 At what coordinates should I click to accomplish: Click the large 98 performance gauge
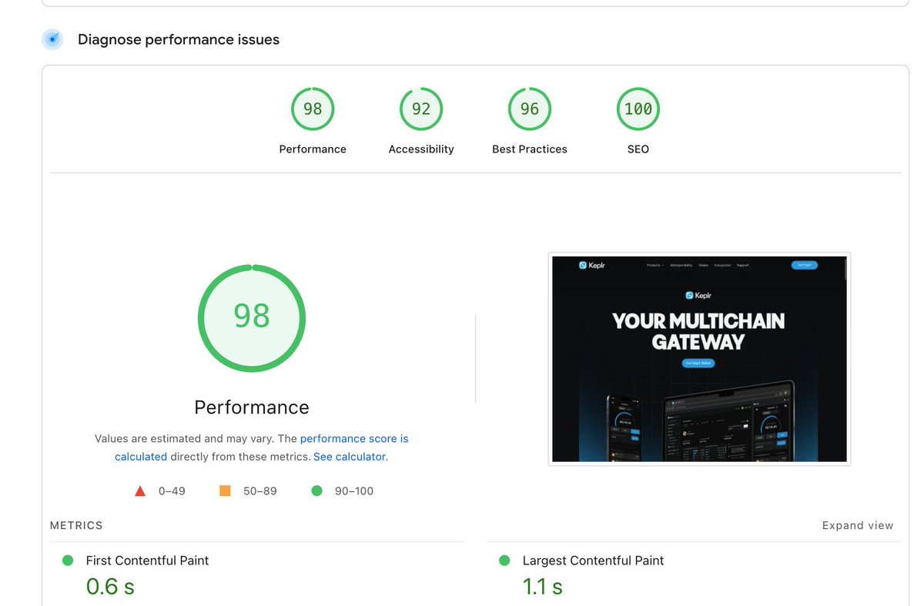point(252,318)
